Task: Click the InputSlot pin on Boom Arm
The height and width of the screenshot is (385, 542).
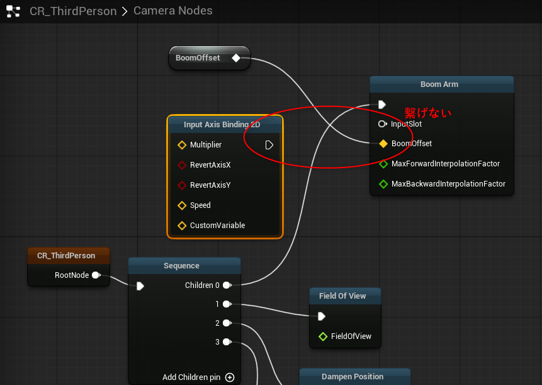Action: [382, 124]
